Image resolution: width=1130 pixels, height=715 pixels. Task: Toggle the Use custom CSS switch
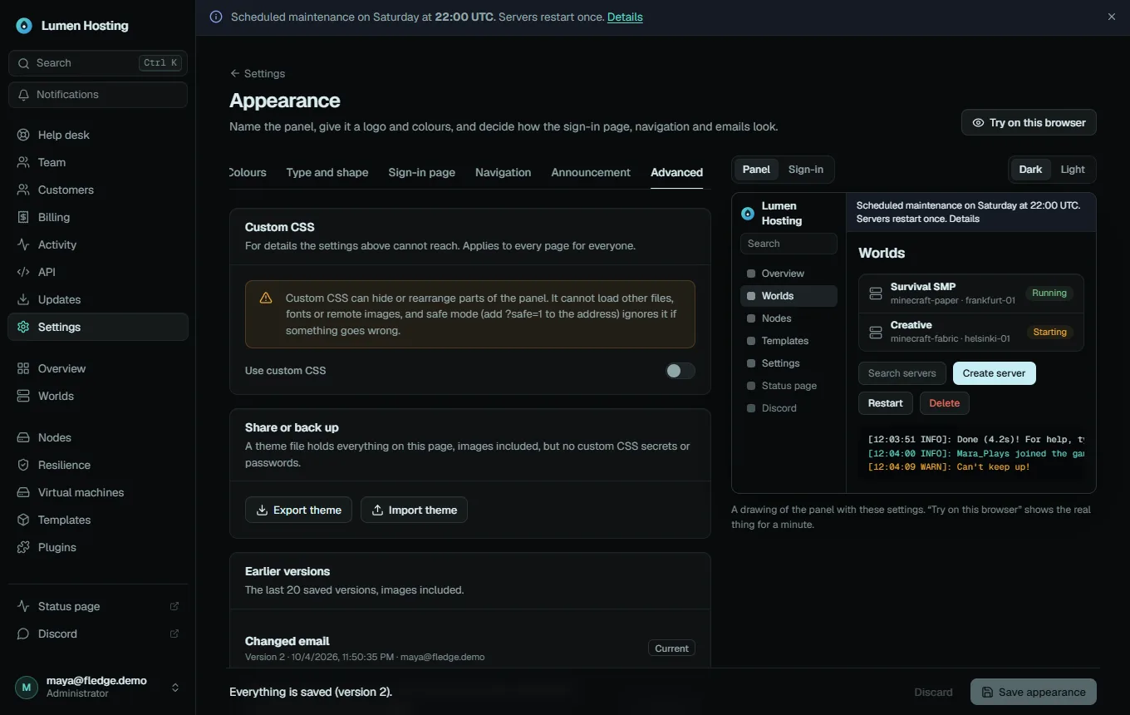coord(680,371)
